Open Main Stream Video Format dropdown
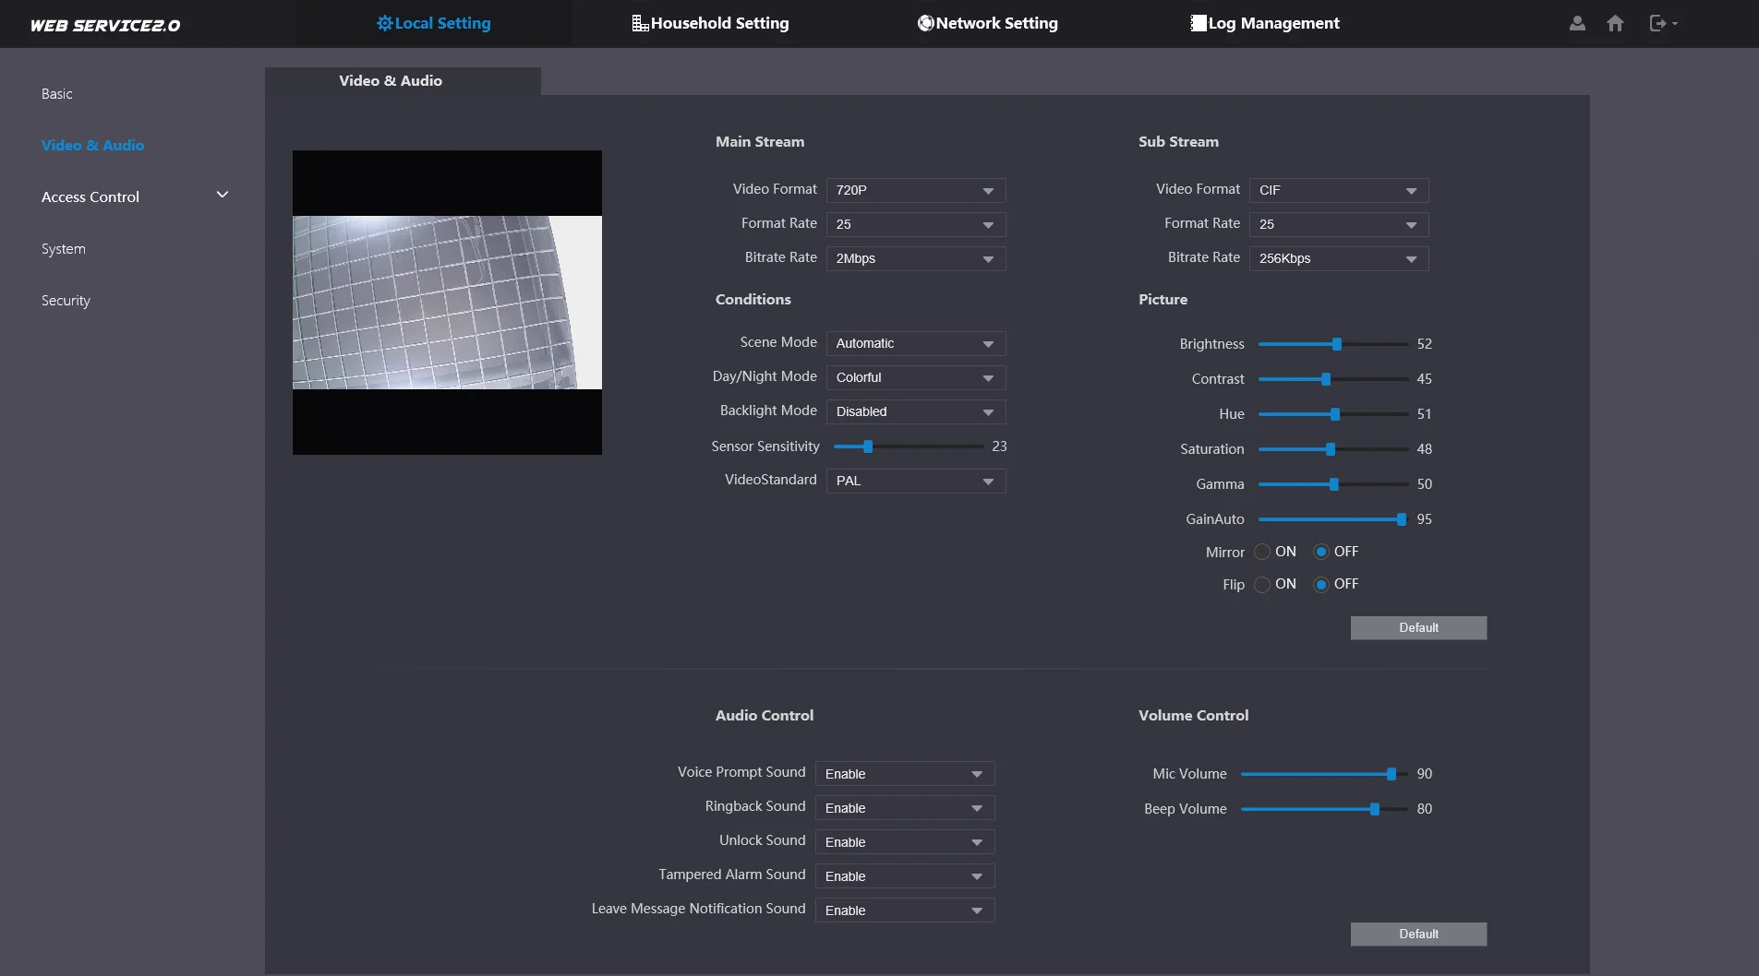This screenshot has height=976, width=1759. 915,190
